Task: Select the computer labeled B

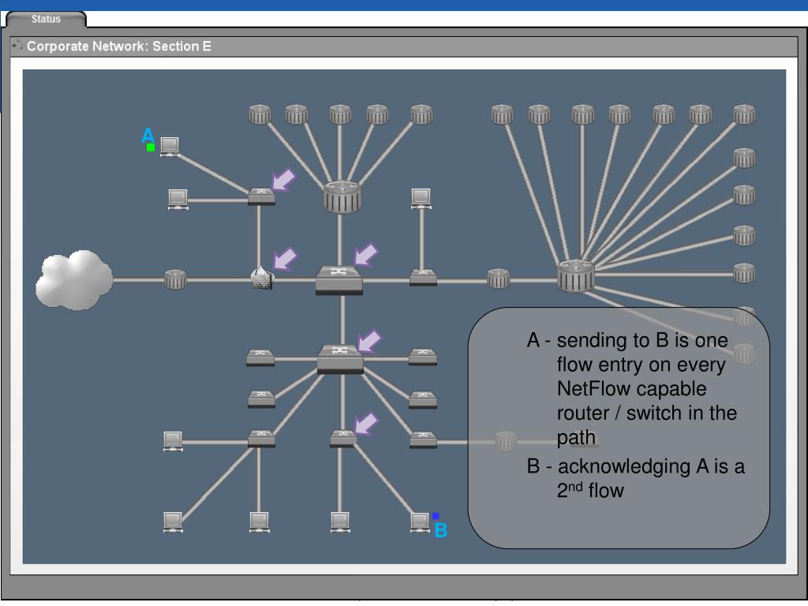Action: tap(420, 522)
